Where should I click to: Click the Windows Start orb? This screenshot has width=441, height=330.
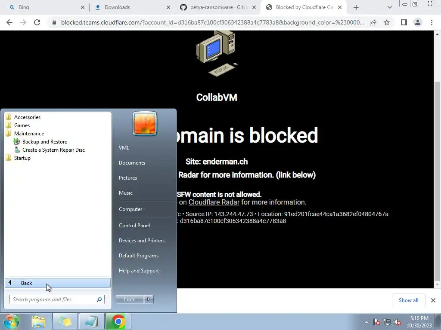(x=11, y=321)
